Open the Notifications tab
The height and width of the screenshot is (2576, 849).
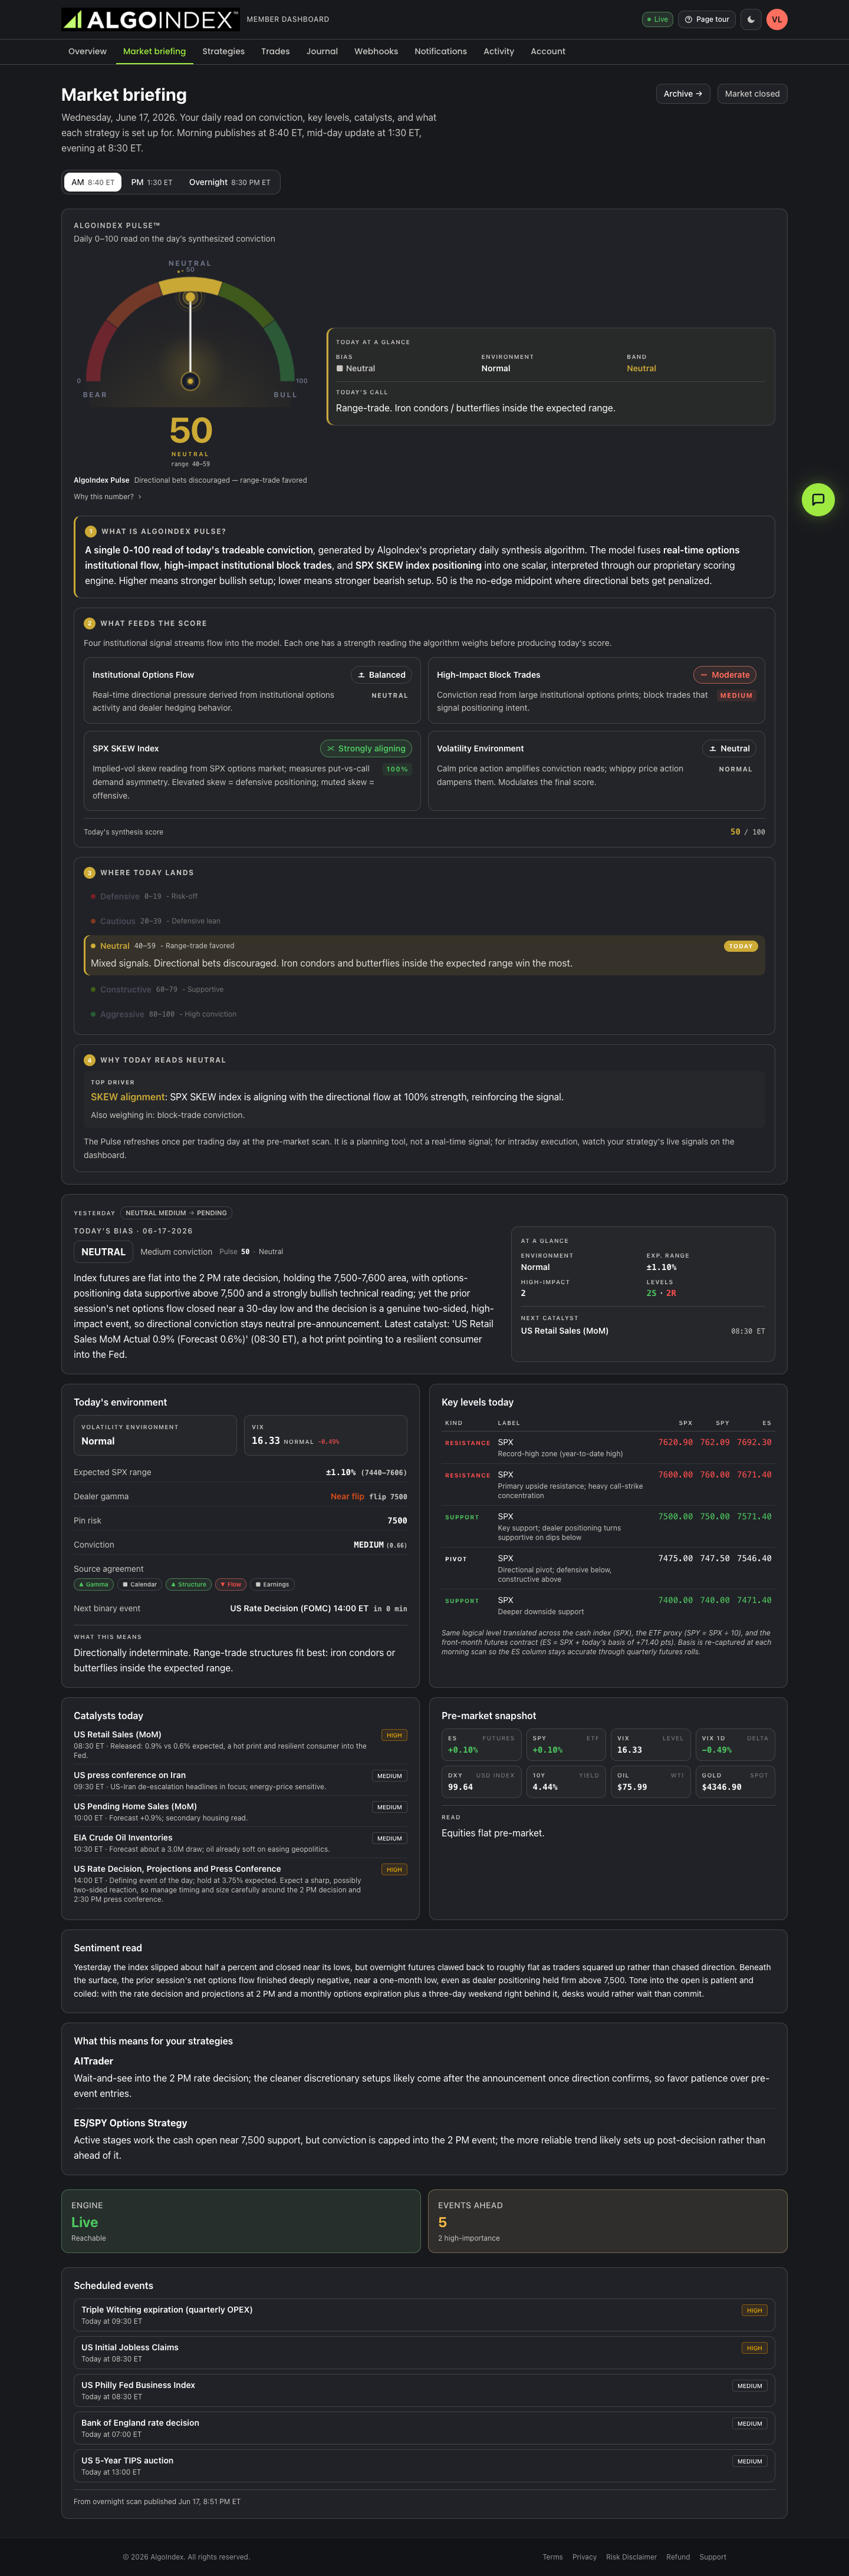click(x=440, y=51)
